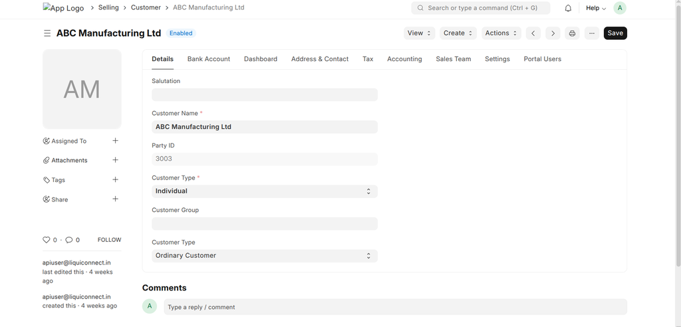Viewport: 681px width, 327px height.
Task: Switch to the Bank Account tab
Action: click(x=208, y=59)
